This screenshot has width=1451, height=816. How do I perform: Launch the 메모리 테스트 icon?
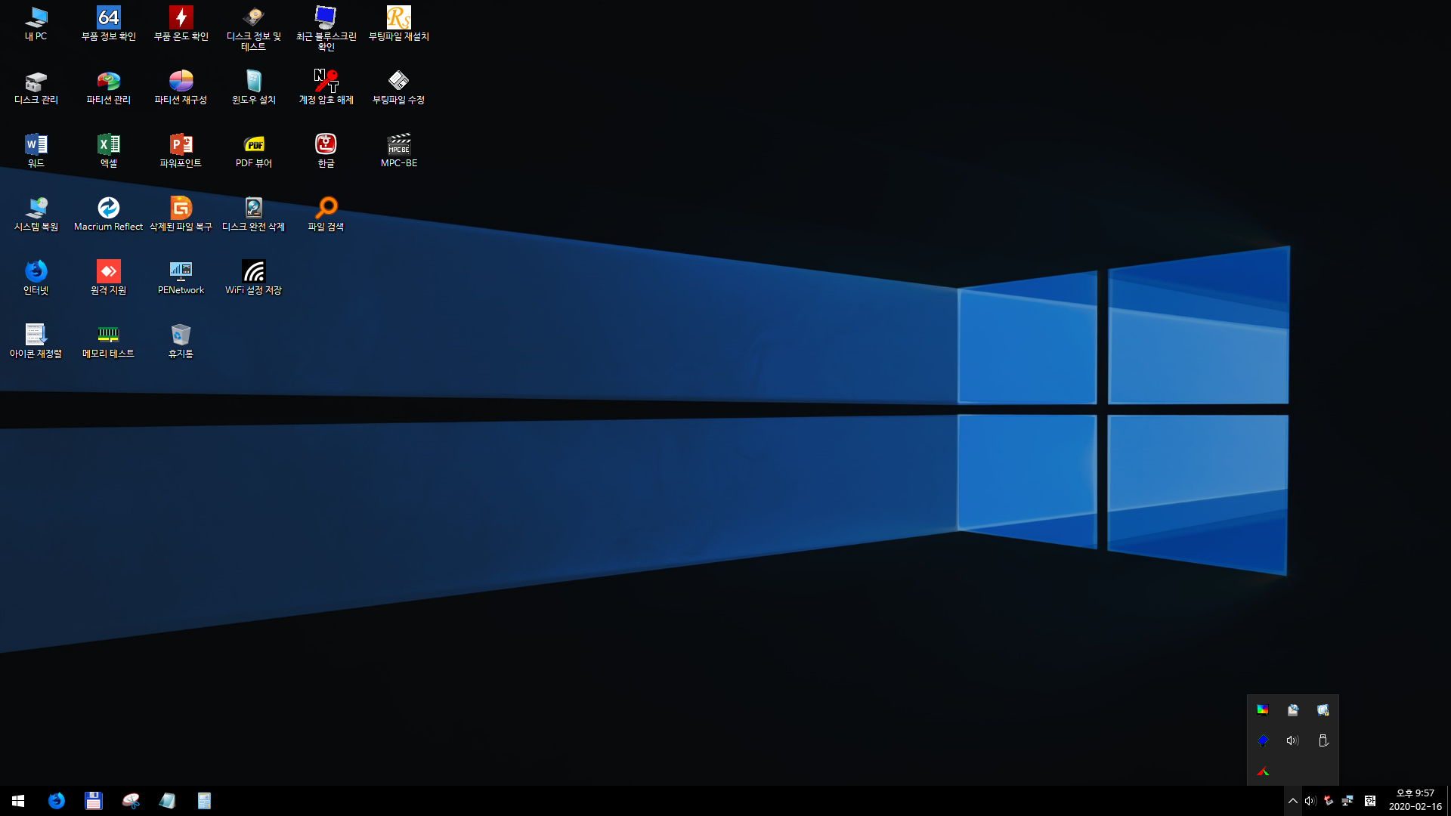click(x=108, y=341)
